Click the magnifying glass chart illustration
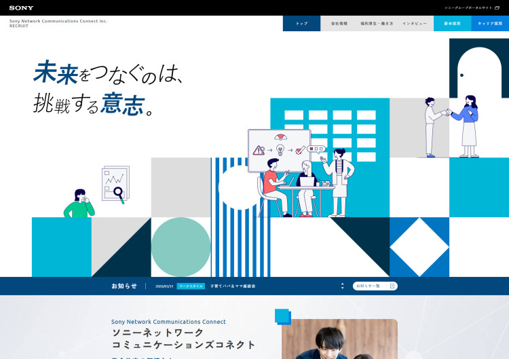The image size is (509, 359). 115,185
